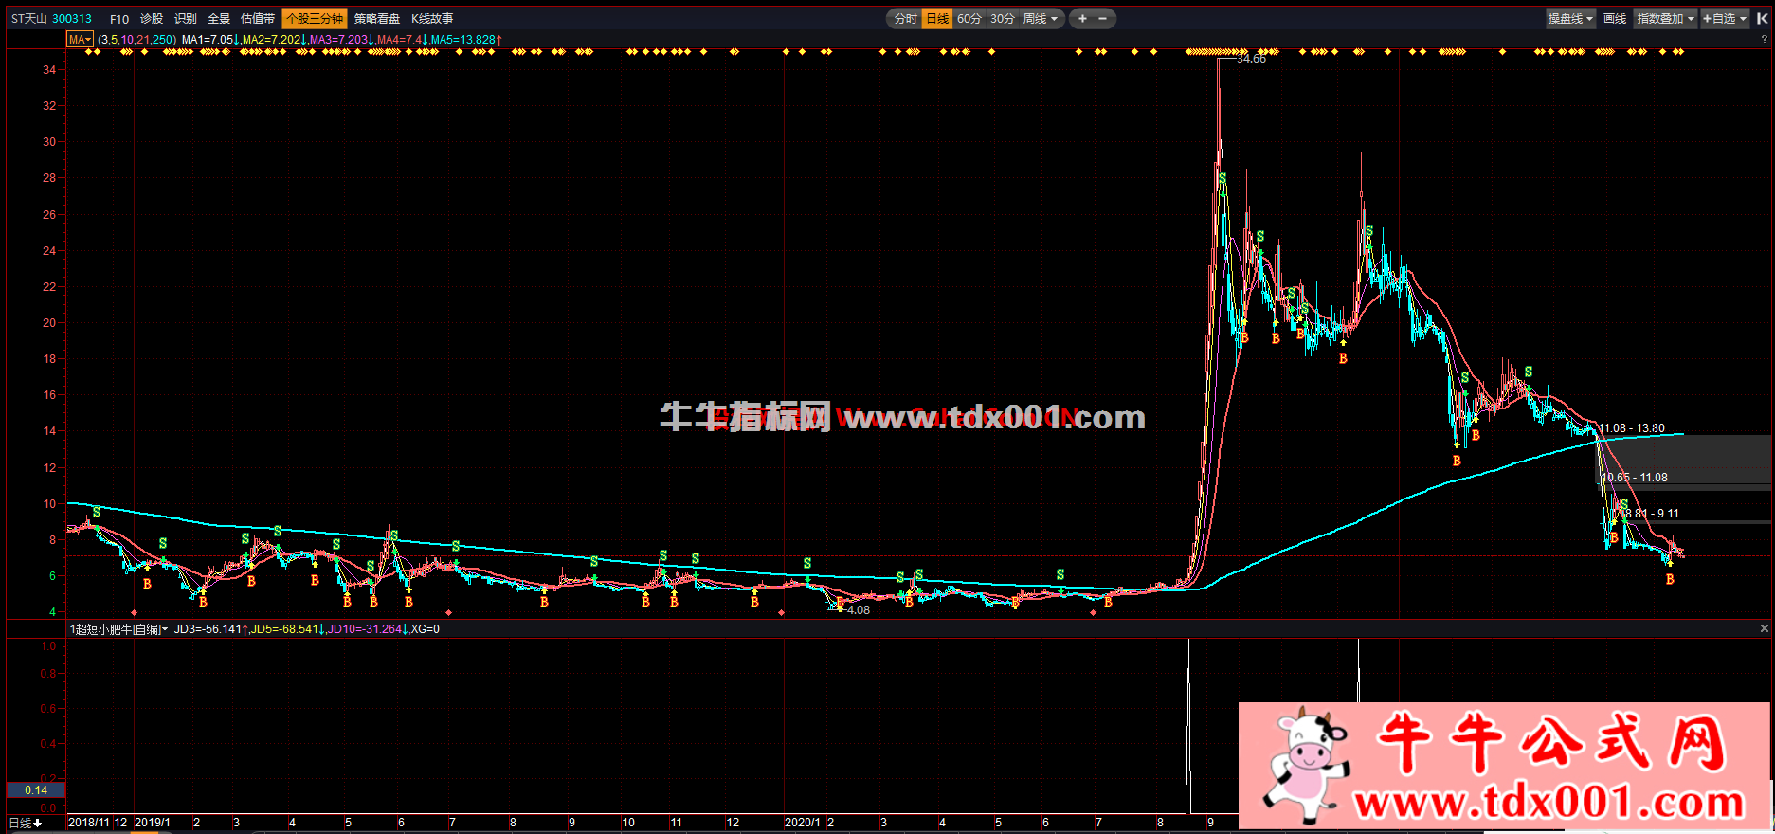This screenshot has width=1775, height=834.
Task: Open the K线故事 tab
Action: (x=432, y=19)
